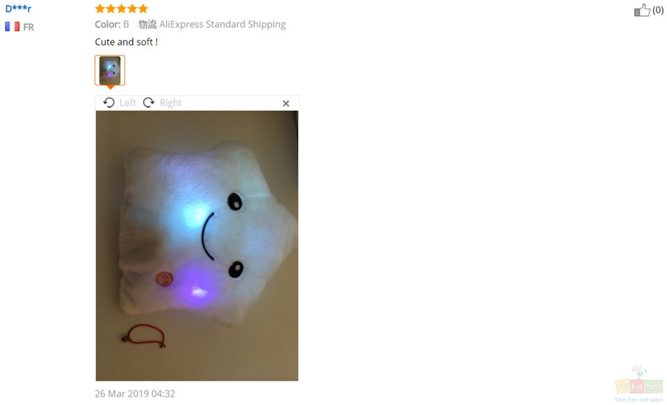Rotate the photo right using the arrow icon
Image resolution: width=667 pixels, height=405 pixels.
pos(149,103)
